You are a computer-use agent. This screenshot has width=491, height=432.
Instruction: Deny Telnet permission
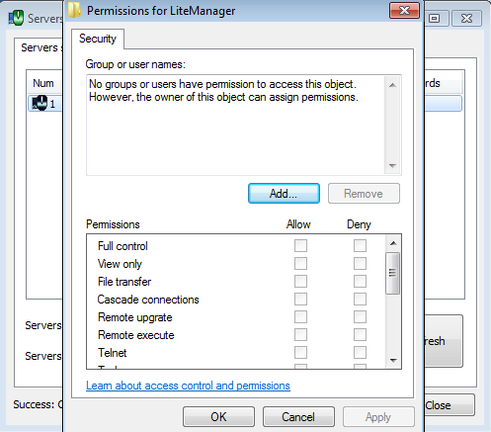(360, 352)
